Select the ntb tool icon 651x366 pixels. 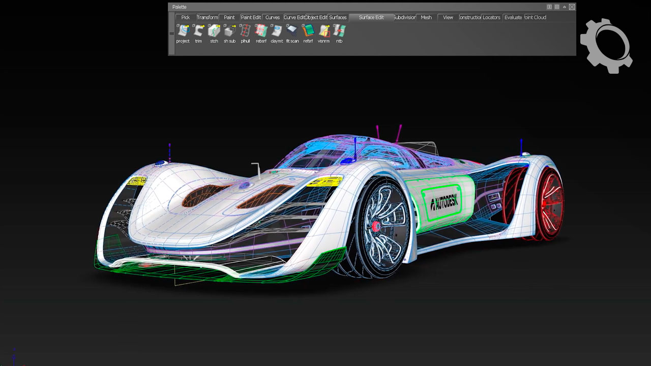(339, 31)
